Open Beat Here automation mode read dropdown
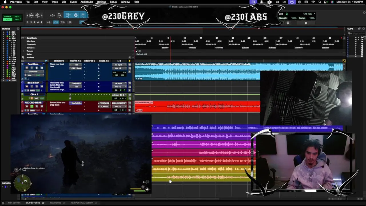Viewport: 366px width, 206px height. coord(38,75)
